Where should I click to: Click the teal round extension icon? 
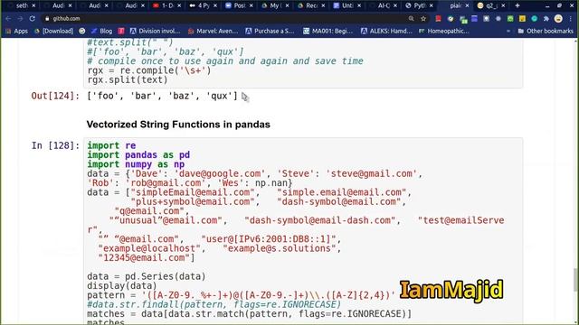click(535, 18)
